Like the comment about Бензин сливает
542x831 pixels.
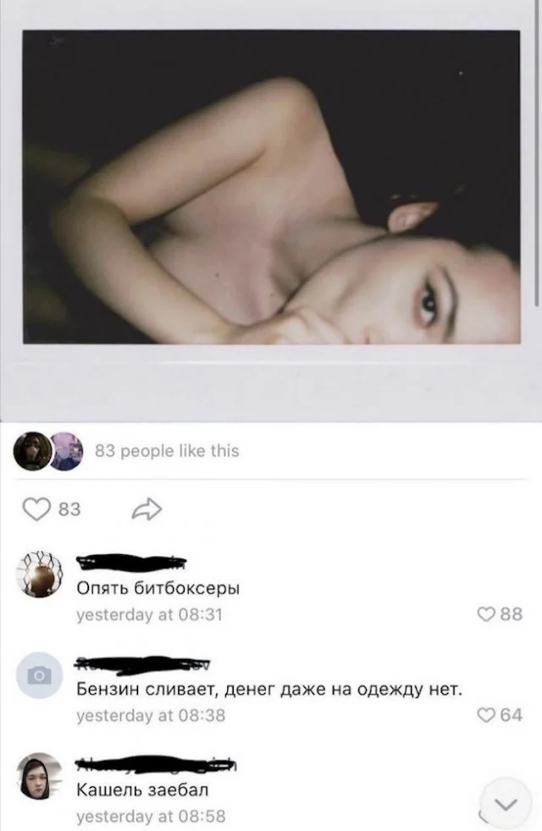tap(500, 715)
